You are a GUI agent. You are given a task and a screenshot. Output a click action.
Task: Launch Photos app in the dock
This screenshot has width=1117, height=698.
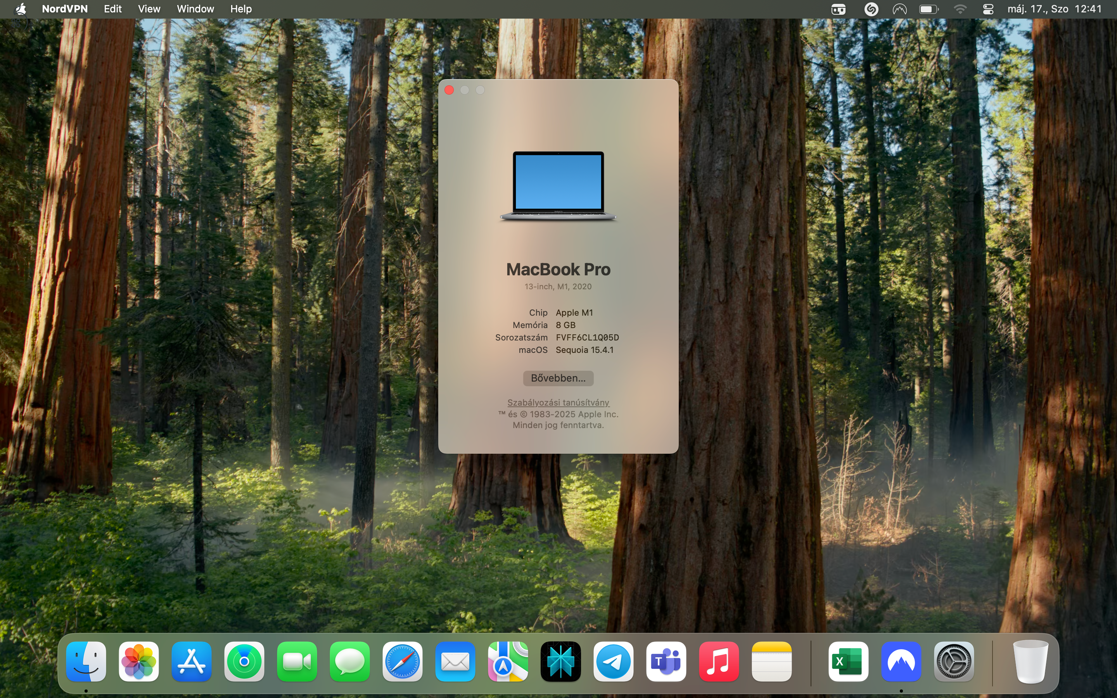point(138,661)
